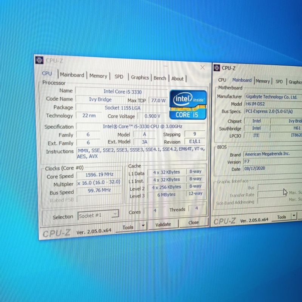Click the Tools button in the left window
This screenshot has width=302, height=302.
(x=128, y=227)
